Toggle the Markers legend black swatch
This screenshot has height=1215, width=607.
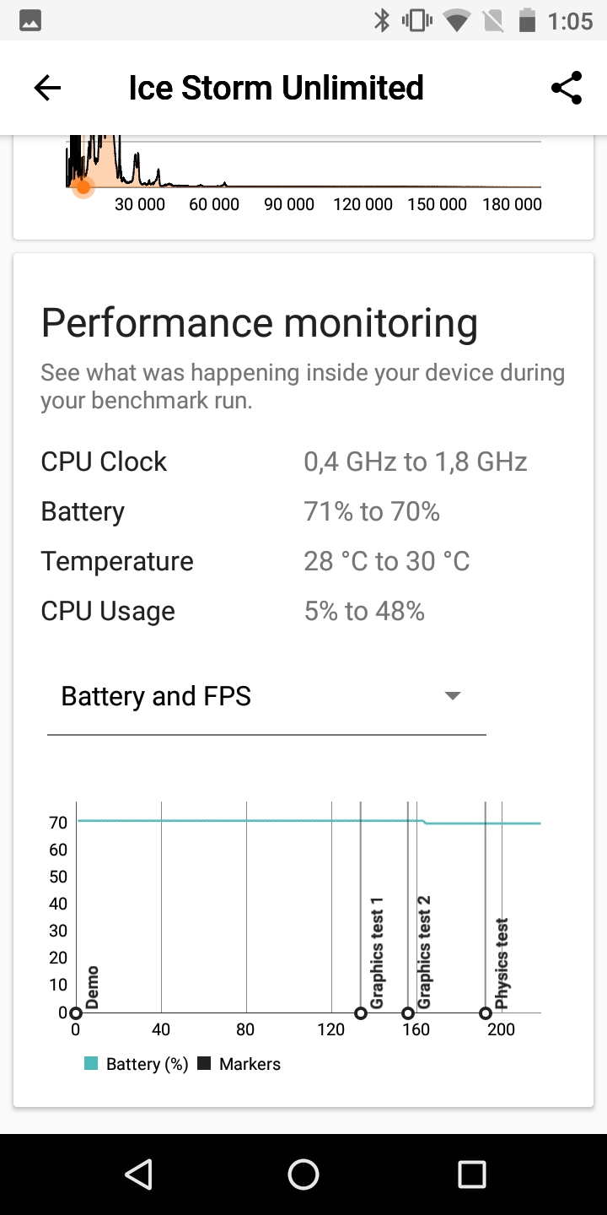[x=204, y=1064]
